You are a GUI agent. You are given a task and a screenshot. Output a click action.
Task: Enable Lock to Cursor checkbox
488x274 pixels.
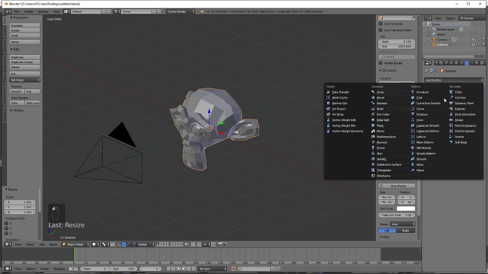[380, 24]
